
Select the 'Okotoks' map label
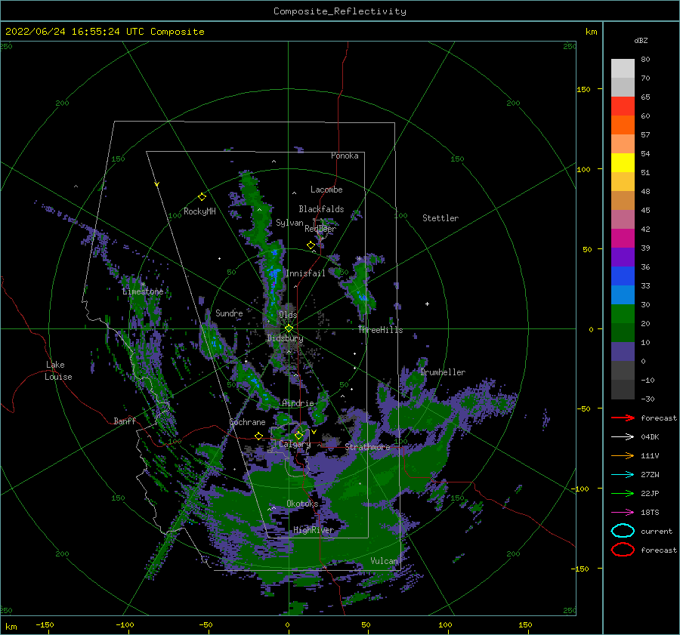[x=302, y=503]
